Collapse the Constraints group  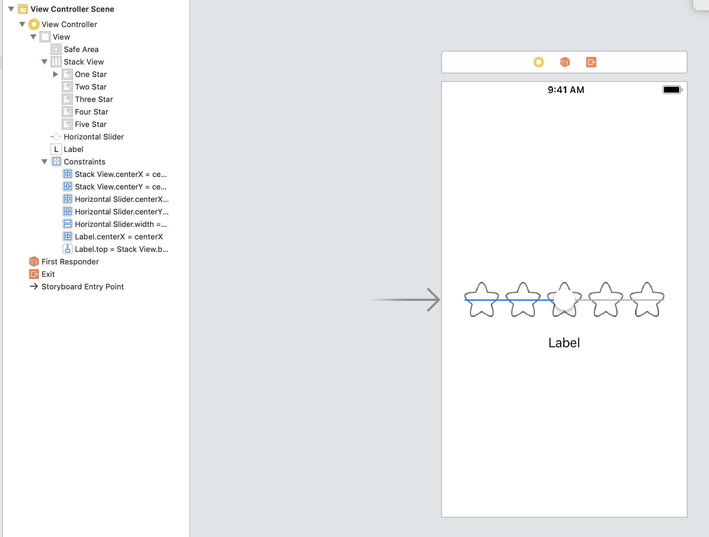click(44, 162)
